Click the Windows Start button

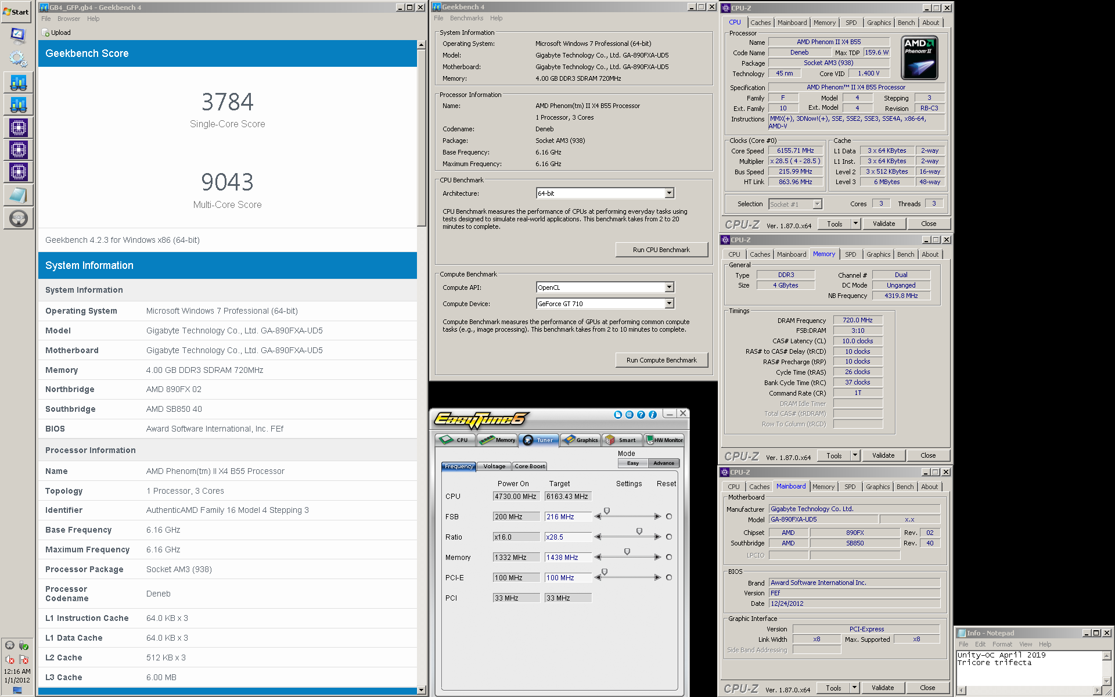[16, 12]
